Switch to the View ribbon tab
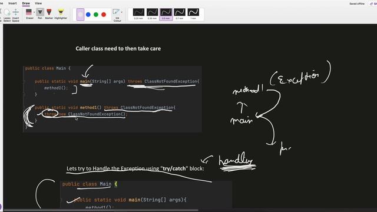This screenshot has width=377, height=212. point(38,4)
